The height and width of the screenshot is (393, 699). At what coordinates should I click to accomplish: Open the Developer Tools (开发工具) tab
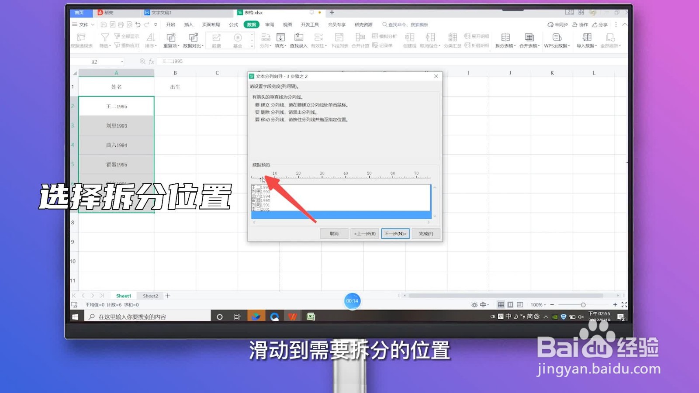click(x=310, y=24)
